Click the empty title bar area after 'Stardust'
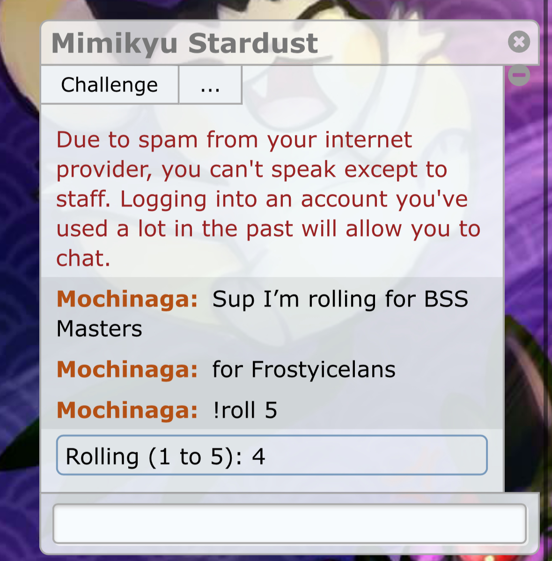The image size is (552, 561). pyautogui.click(x=412, y=43)
